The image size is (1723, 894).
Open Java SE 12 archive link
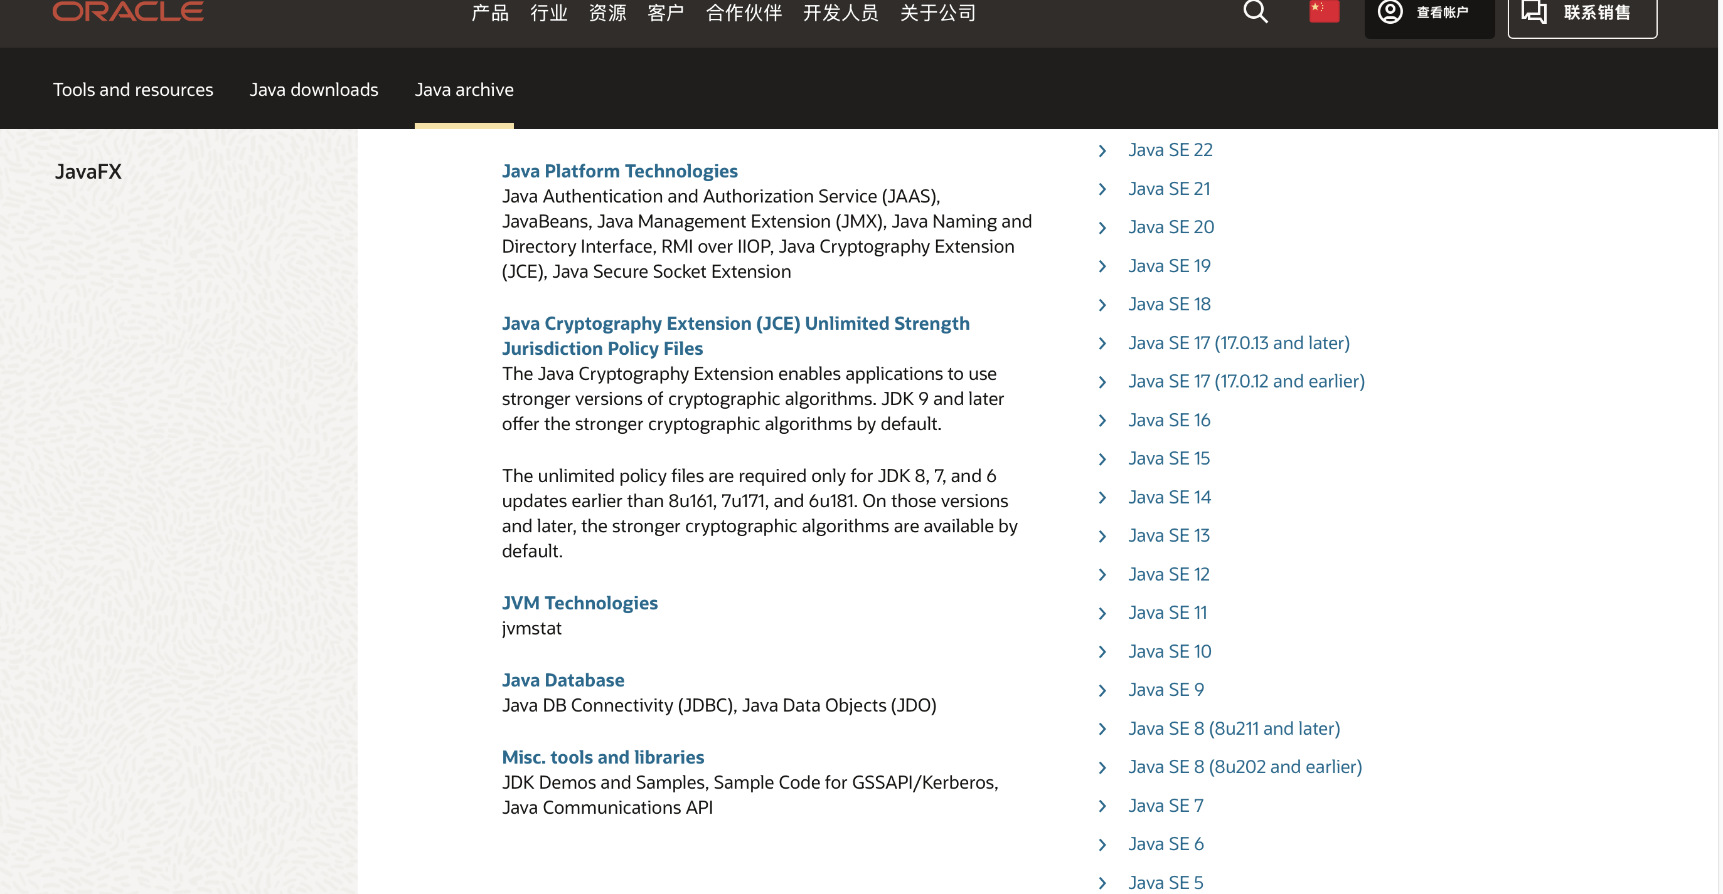pos(1168,574)
